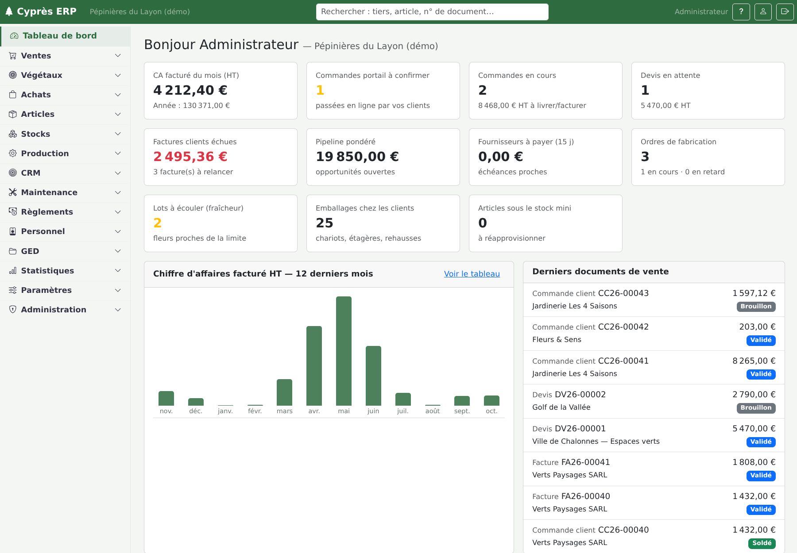Click the Paramètres sliders icon
Screen dimensions: 797x553
13,290
